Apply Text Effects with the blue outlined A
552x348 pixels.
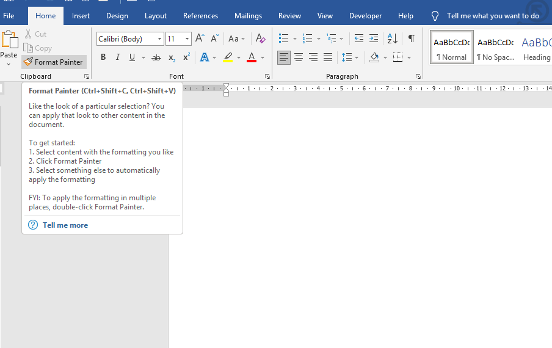pyautogui.click(x=205, y=57)
